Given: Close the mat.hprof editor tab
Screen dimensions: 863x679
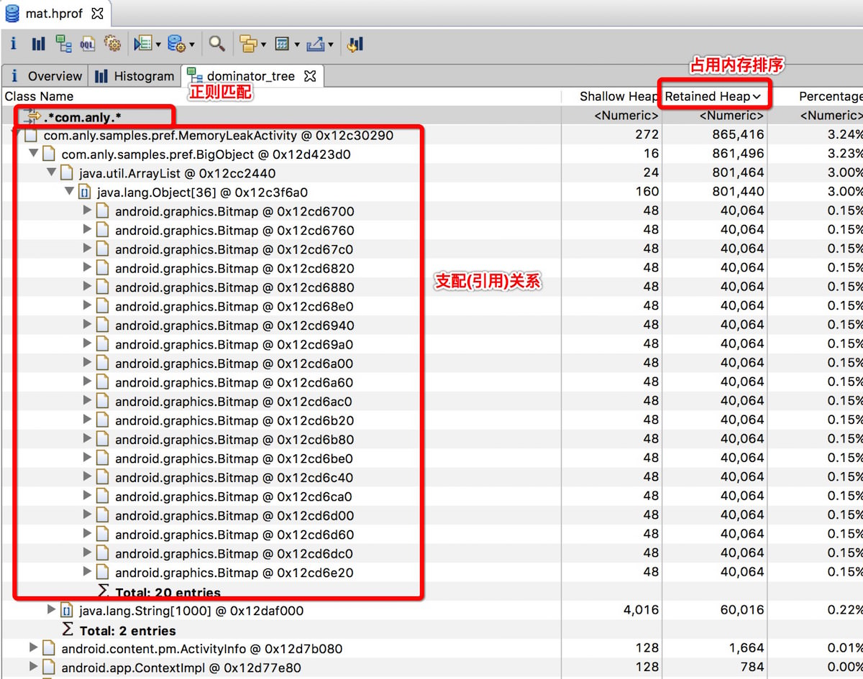Looking at the screenshot, I should [x=98, y=13].
